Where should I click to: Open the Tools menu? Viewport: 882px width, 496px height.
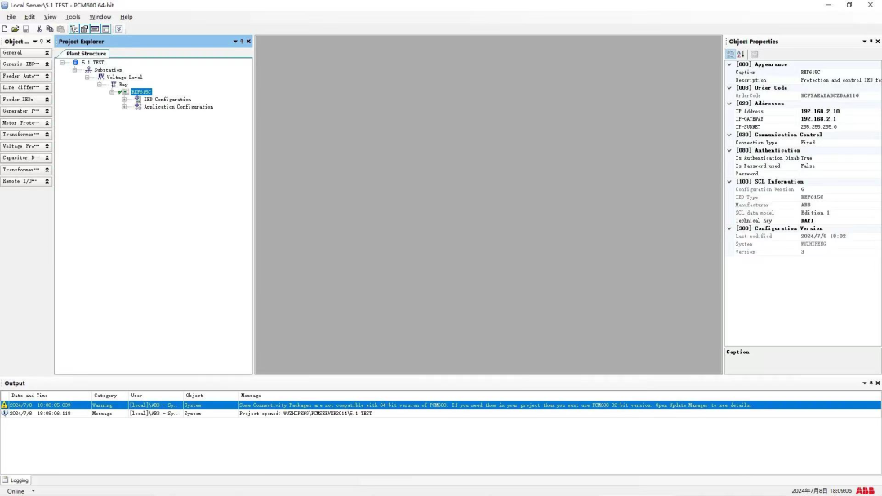(x=73, y=17)
